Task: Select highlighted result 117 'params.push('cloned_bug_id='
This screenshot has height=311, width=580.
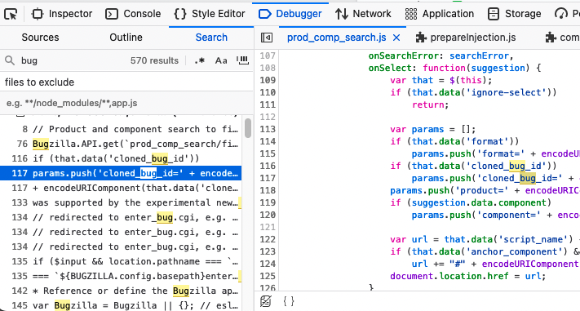Action: tap(121, 173)
